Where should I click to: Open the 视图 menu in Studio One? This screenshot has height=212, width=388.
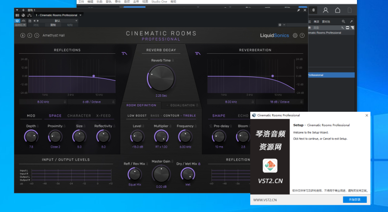tap(145, 1)
